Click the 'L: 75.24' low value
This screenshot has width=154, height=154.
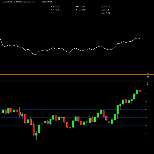[80, 10]
